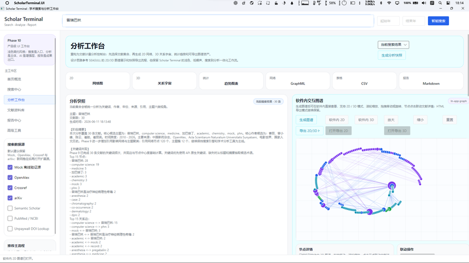Open 首页概览 in the sidebar
This screenshot has height=263, width=469.
point(29,79)
